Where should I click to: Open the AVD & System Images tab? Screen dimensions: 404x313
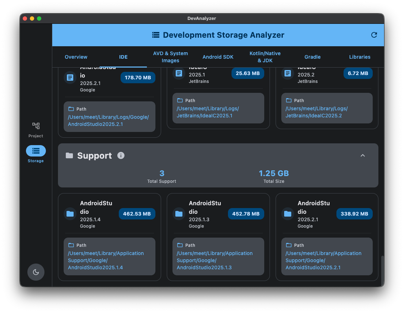click(170, 57)
